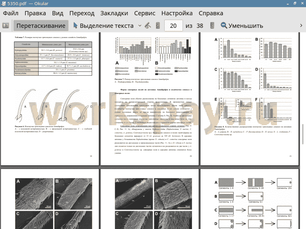Viewport: 306px width, 229px height.
Task: Open the Переход menu
Action: [82, 13]
